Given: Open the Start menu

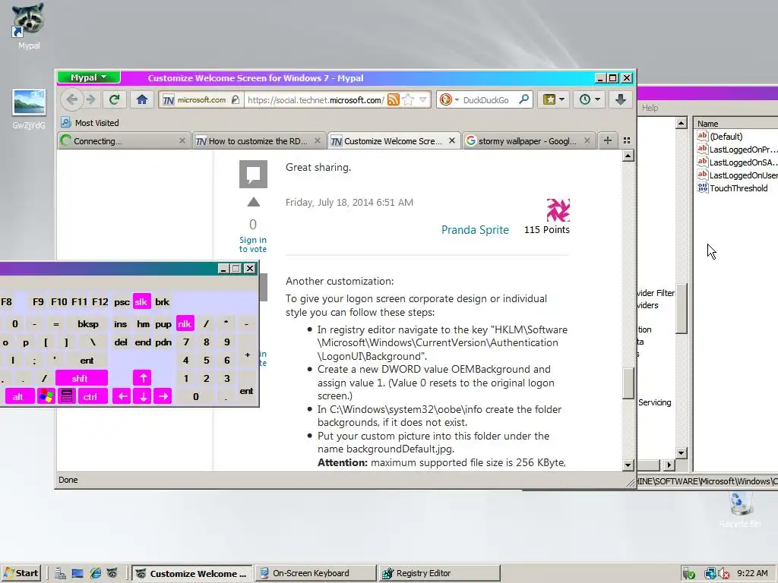Looking at the screenshot, I should click(x=21, y=573).
